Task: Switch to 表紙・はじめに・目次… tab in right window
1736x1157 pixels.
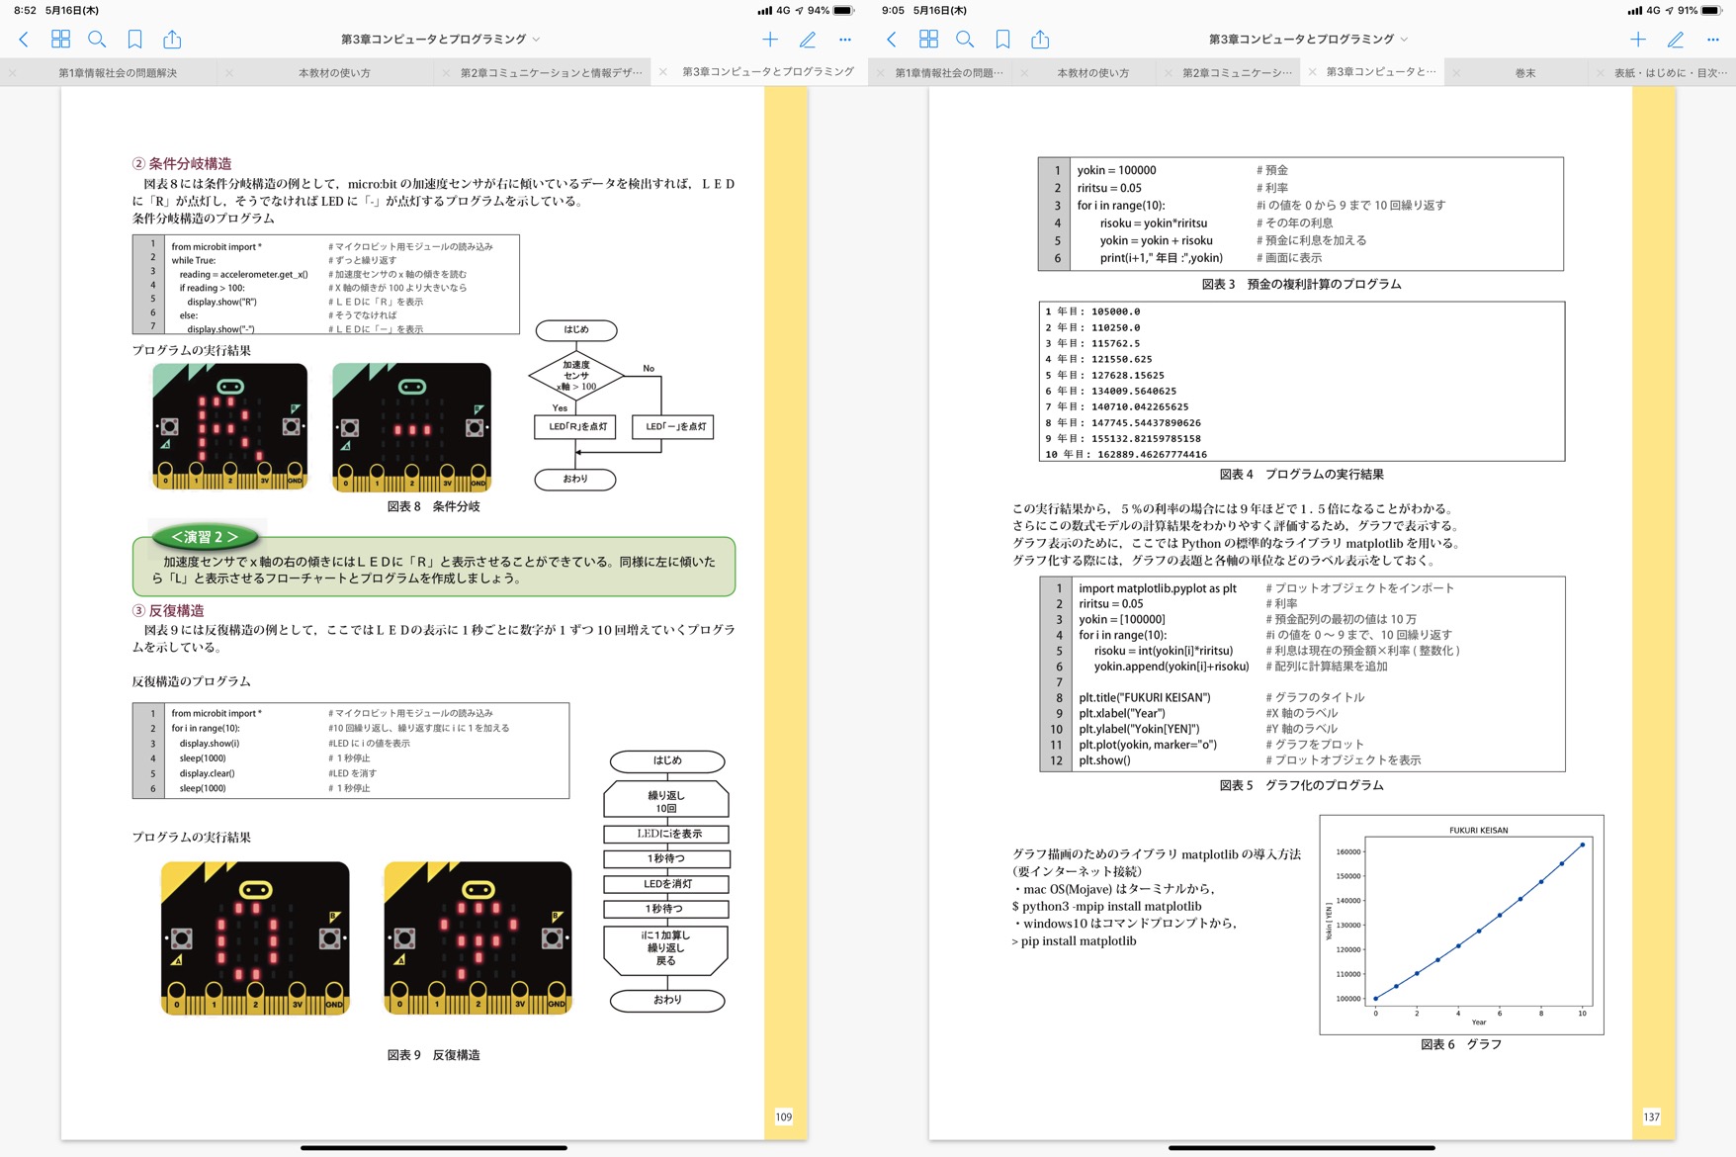Action: [x=1671, y=73]
